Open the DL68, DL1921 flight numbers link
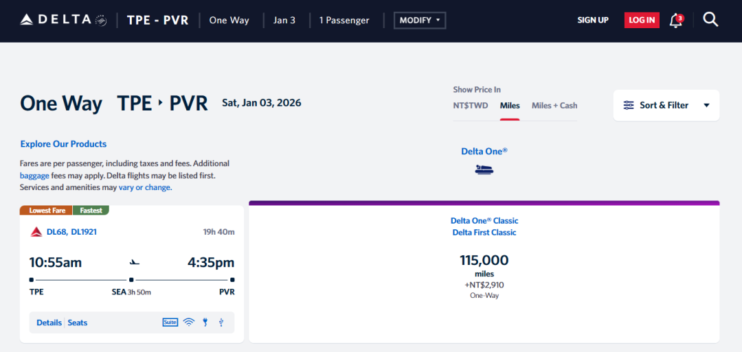 (x=71, y=232)
